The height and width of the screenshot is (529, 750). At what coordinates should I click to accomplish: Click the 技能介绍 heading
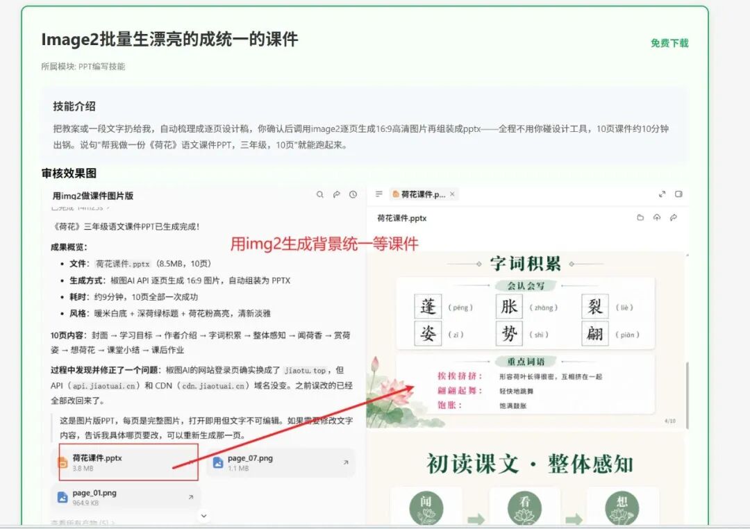[x=74, y=106]
